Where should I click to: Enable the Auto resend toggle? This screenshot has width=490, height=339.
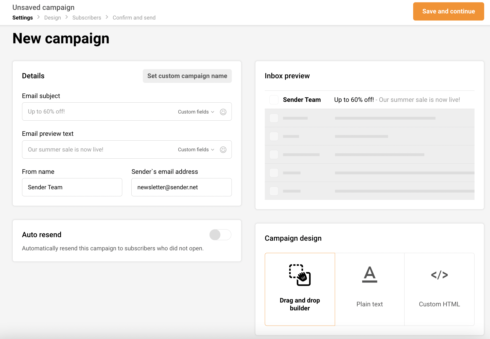220,235
